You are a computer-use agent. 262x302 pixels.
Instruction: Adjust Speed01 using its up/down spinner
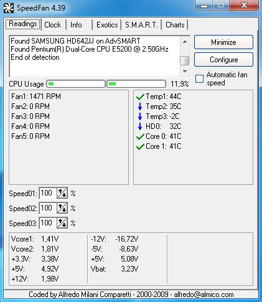pyautogui.click(x=62, y=193)
